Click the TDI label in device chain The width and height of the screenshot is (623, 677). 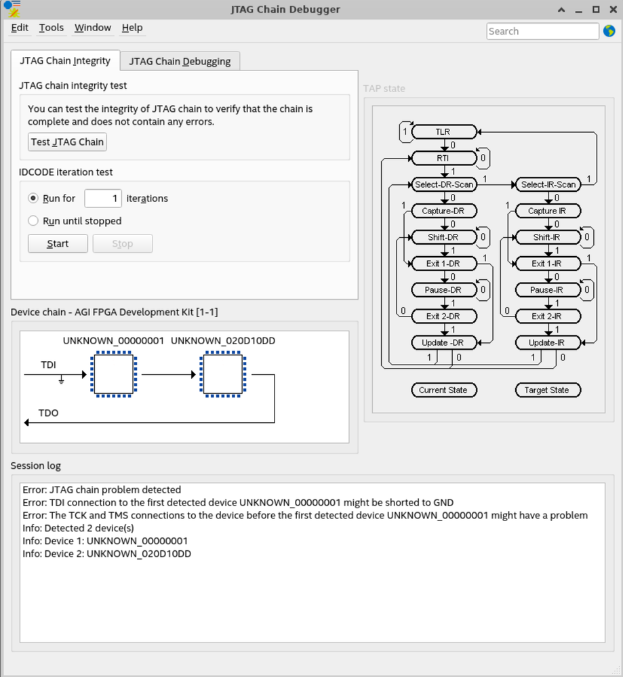pyautogui.click(x=48, y=365)
